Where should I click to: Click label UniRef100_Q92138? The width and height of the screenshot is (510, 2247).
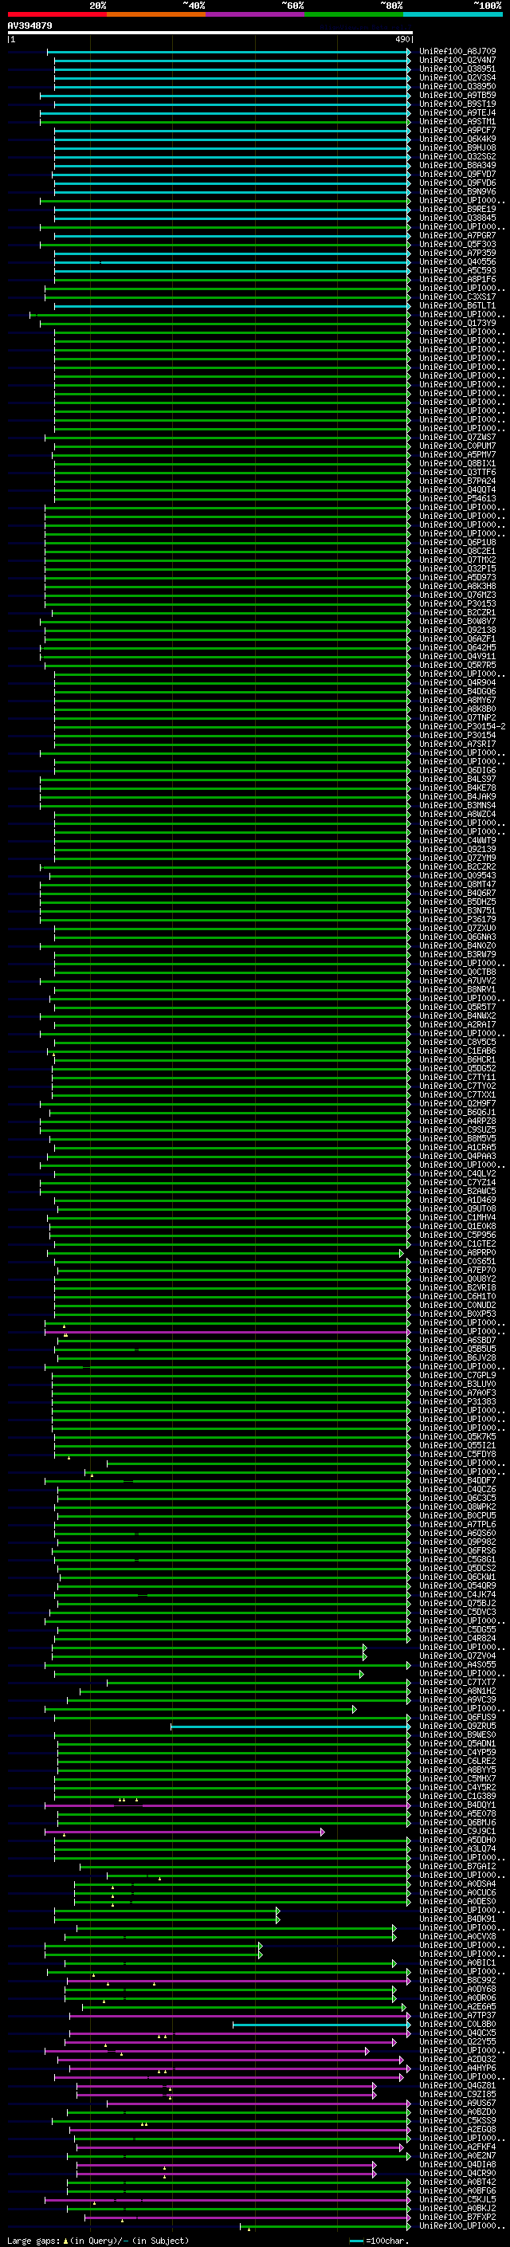click(457, 630)
